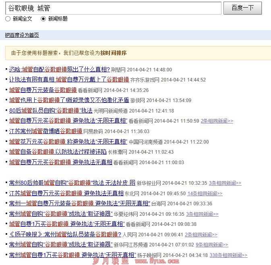Open article 常州80后帅哥城管自购谷歌眼镜执法
Viewport: 271px width, 265px height.
pos(72,183)
